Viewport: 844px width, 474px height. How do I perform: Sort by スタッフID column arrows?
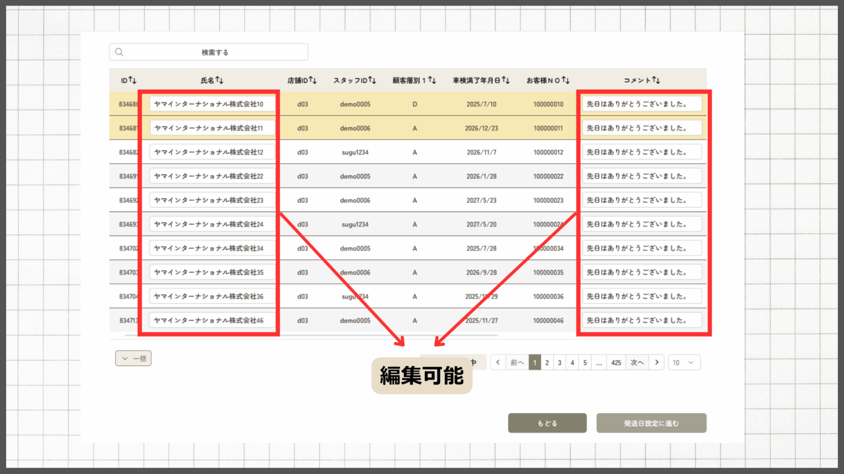pos(372,80)
